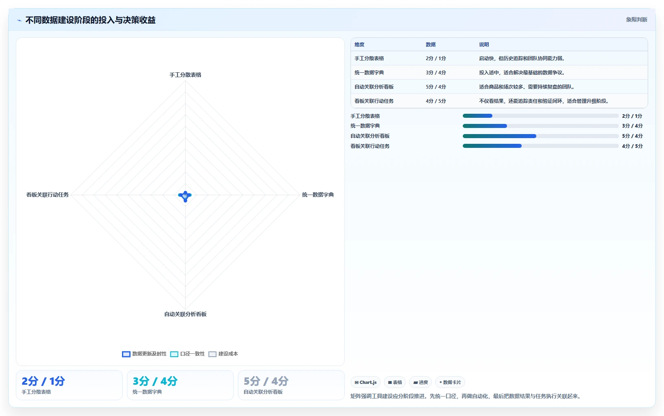Image resolution: width=664 pixels, height=416 pixels.
Task: Click the 4分 / 5分 table cell
Action: (436, 101)
